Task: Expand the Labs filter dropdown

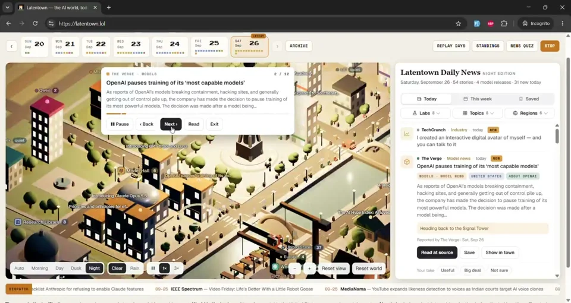Action: (425, 113)
